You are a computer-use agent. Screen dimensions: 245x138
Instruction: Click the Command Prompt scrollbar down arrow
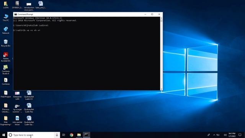tap(162, 89)
